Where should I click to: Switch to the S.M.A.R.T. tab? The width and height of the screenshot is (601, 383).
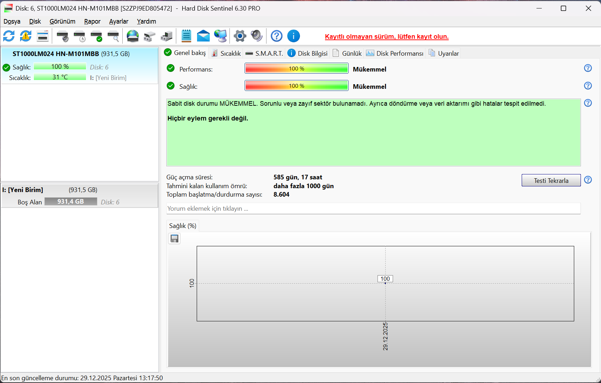point(264,53)
